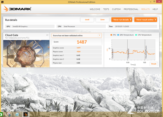Click the 3DMark logo

(17, 9)
